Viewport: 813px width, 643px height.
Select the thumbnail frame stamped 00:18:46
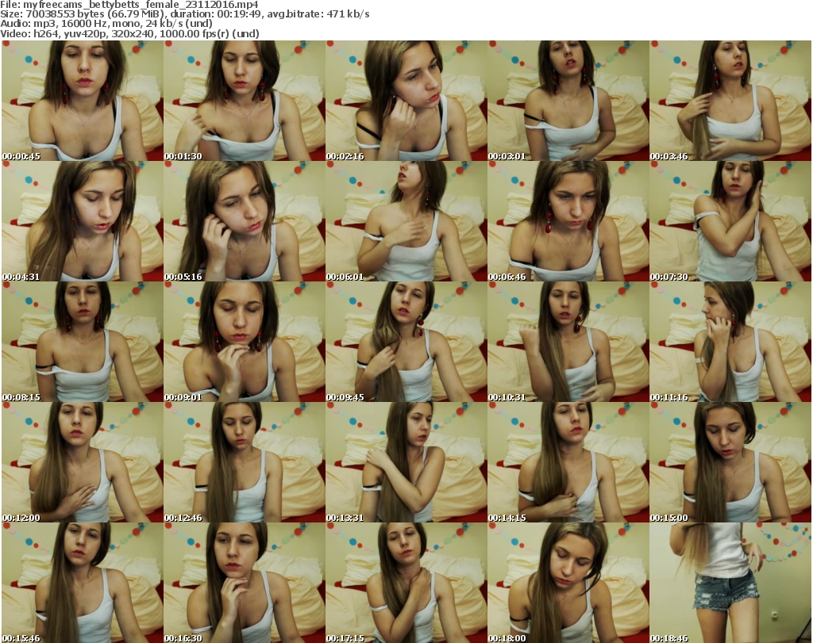point(730,583)
